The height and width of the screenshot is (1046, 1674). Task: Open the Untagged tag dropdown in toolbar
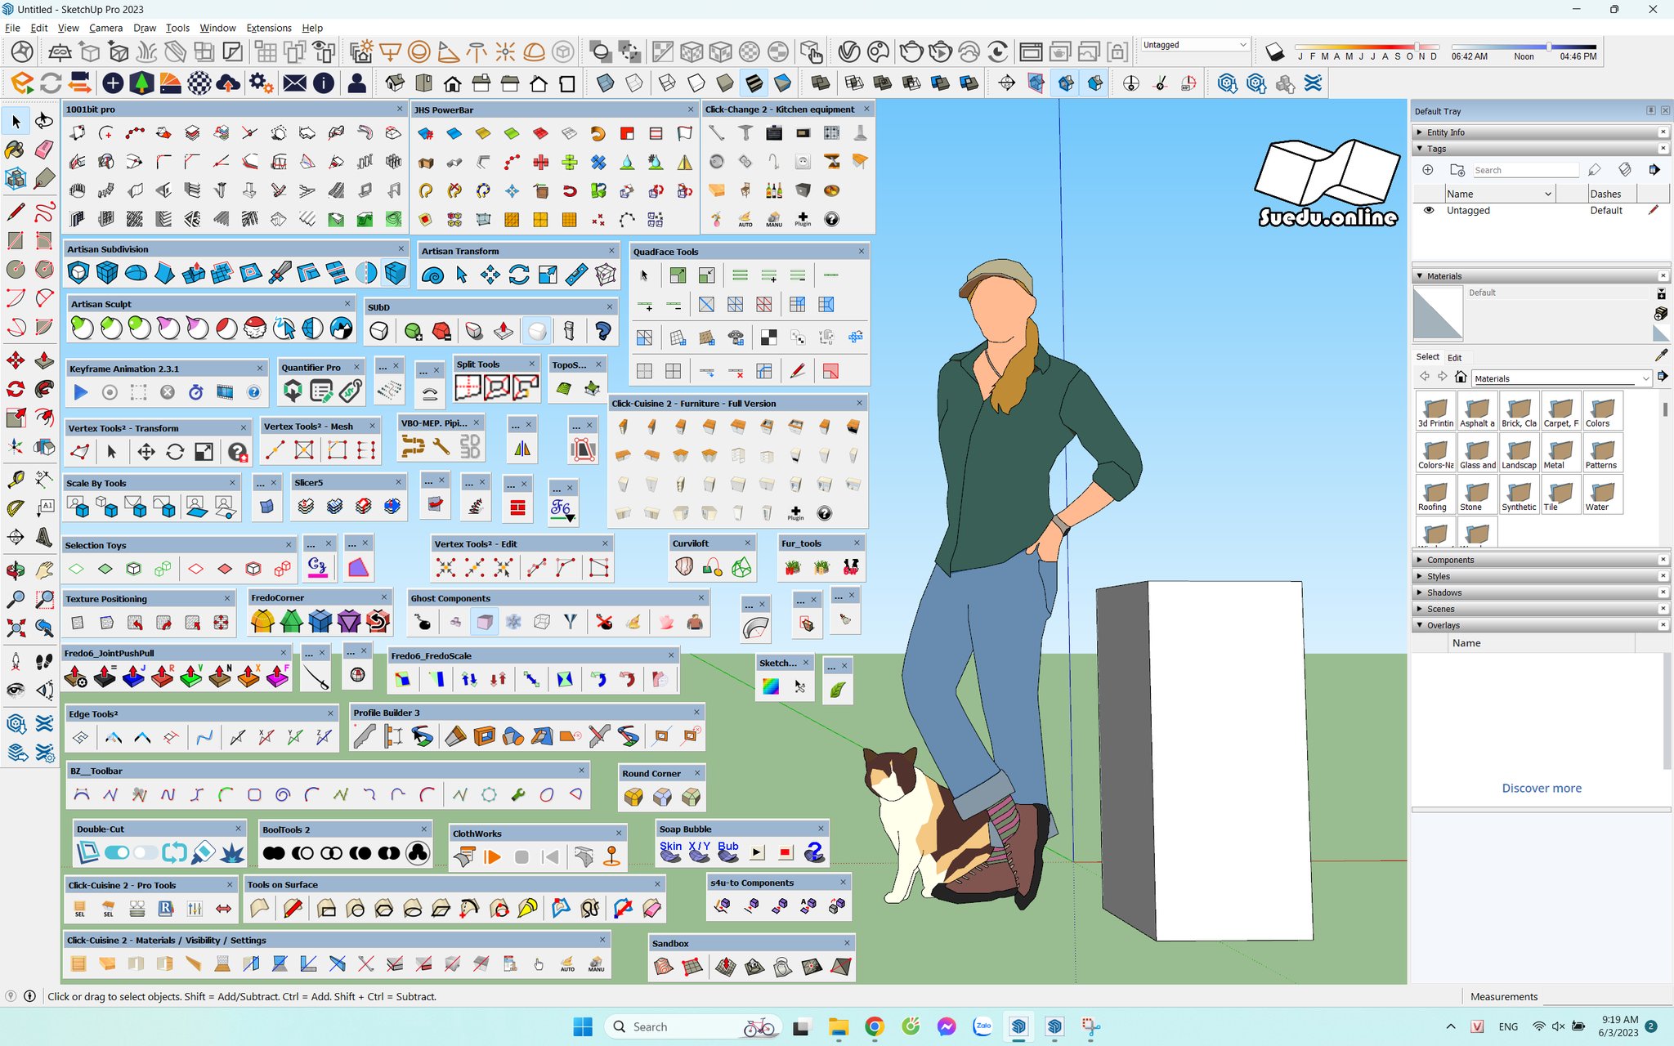1194,45
